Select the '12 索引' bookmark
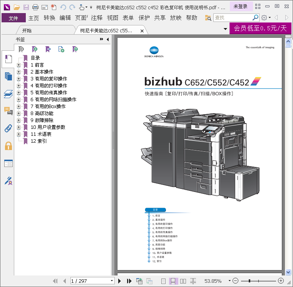The width and height of the screenshot is (293, 287). click(39, 141)
